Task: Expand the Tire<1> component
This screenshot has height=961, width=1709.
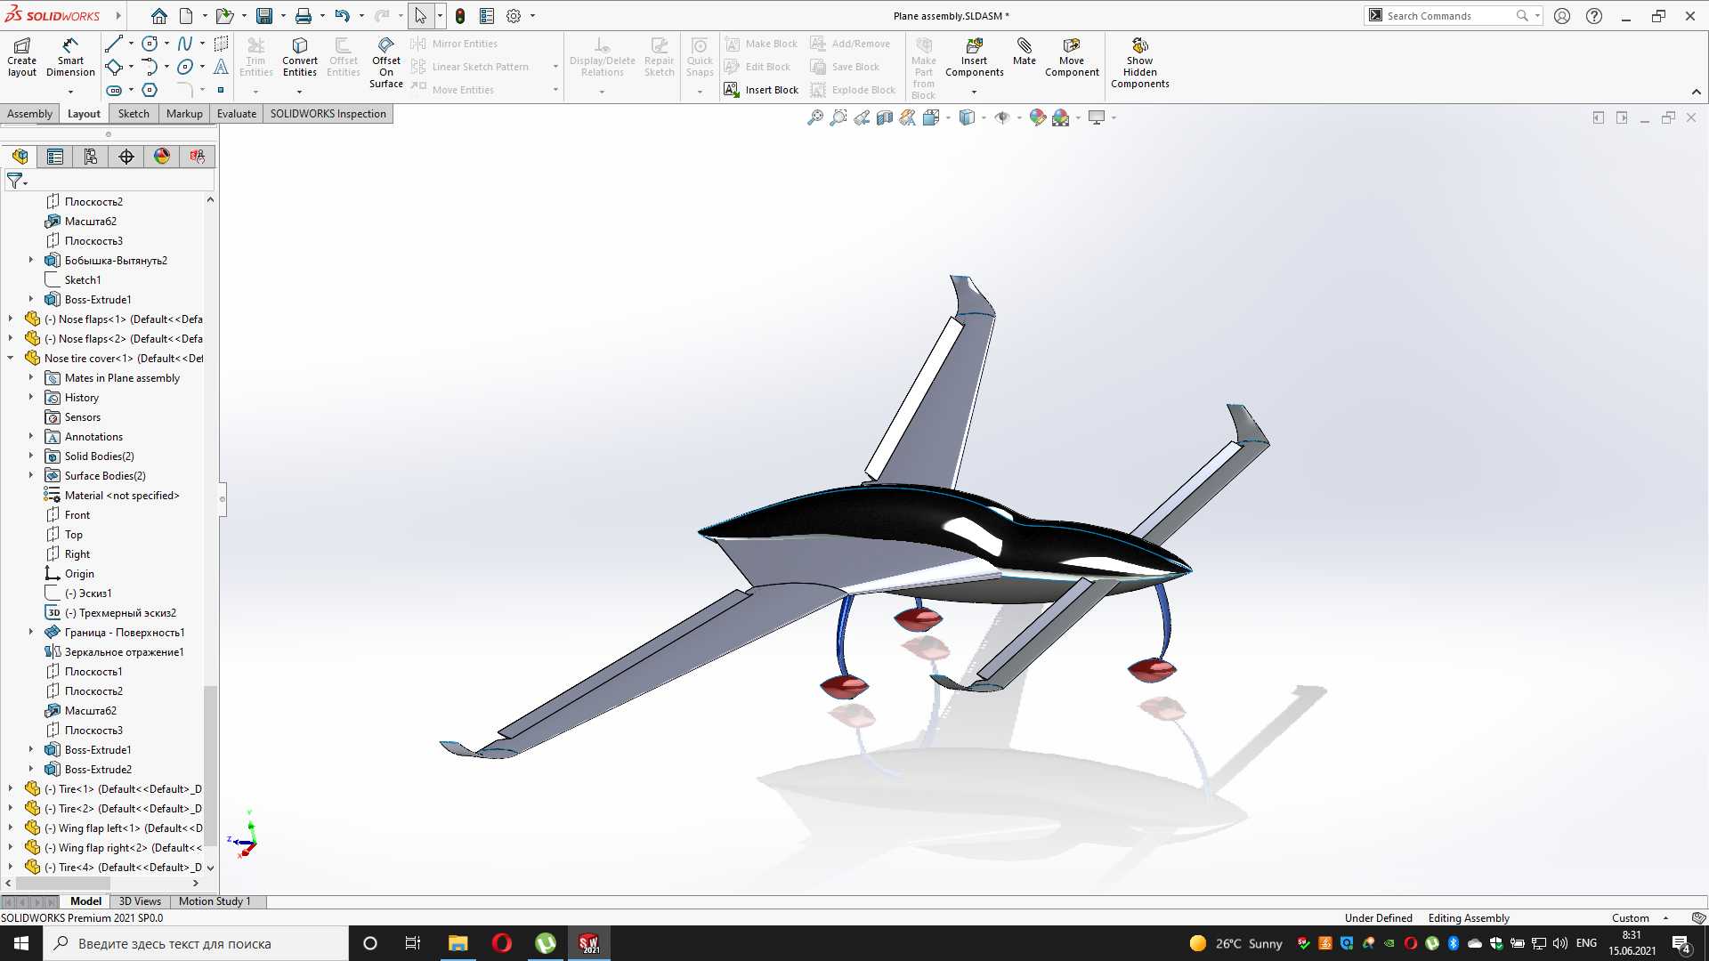Action: click(x=11, y=788)
